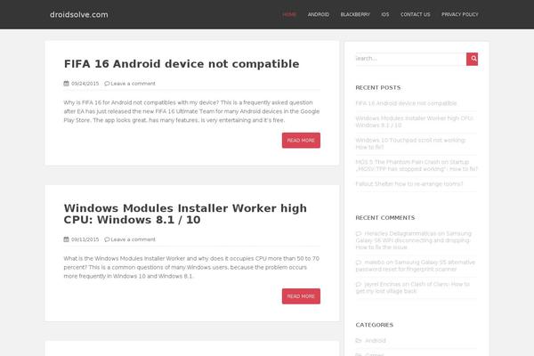This screenshot has height=356, width=534.
Task: Open FIFA 16 Android device not compatible title
Action: click(182, 64)
